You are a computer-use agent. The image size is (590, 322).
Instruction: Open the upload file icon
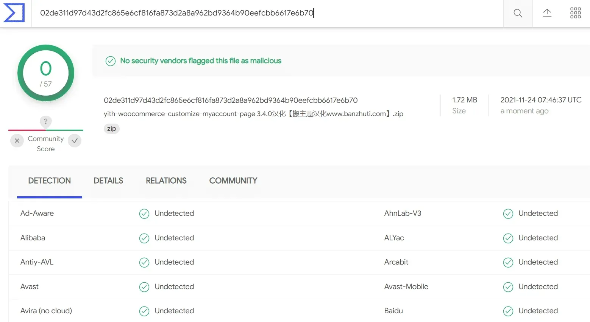click(x=547, y=13)
